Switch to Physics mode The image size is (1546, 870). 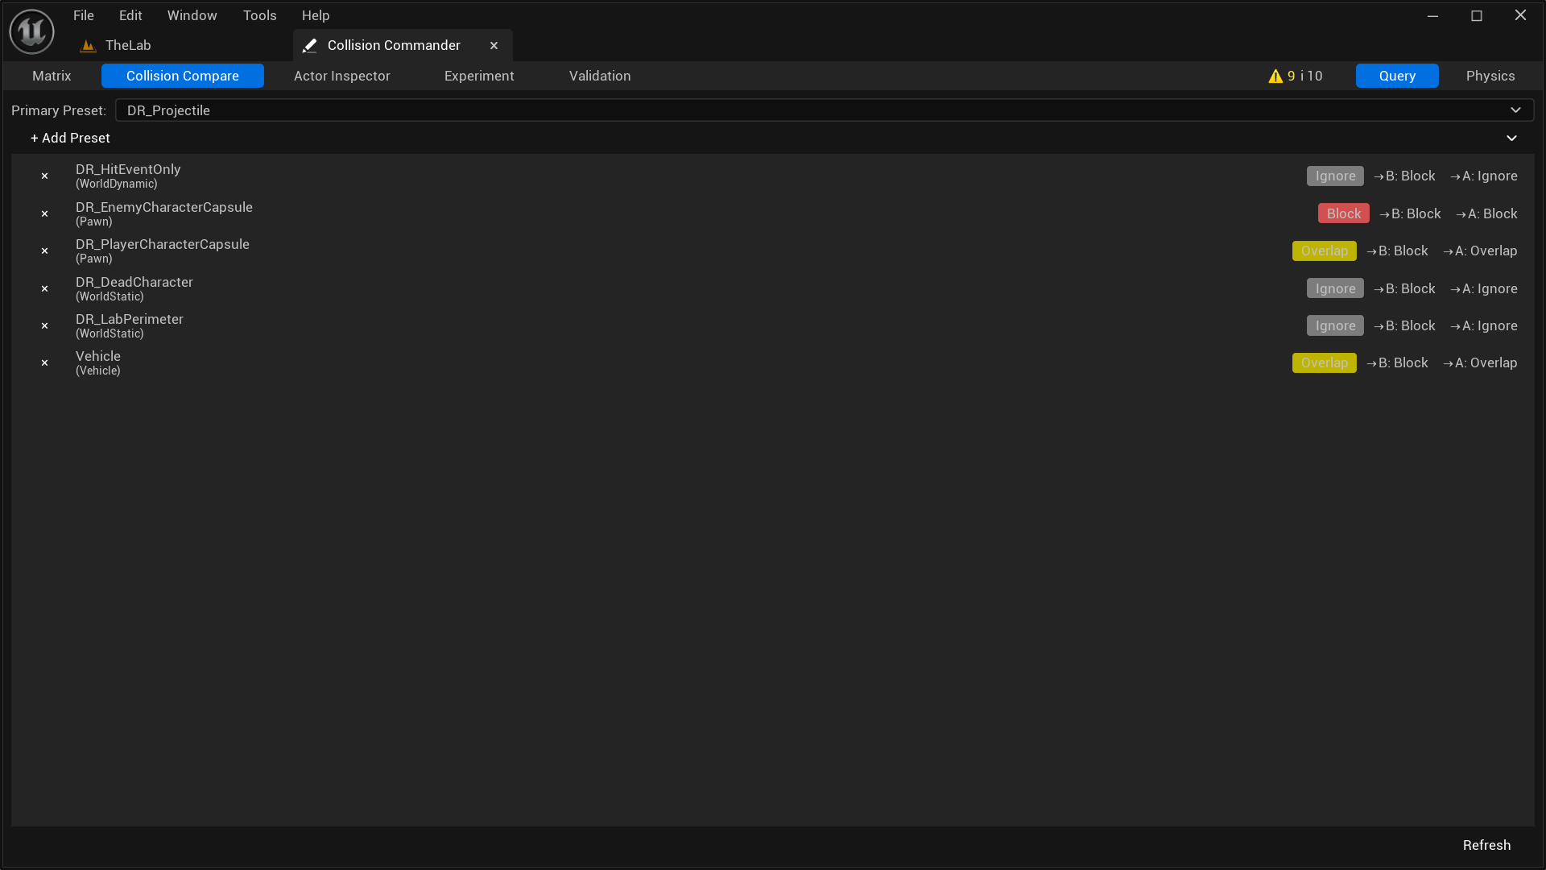(1490, 76)
